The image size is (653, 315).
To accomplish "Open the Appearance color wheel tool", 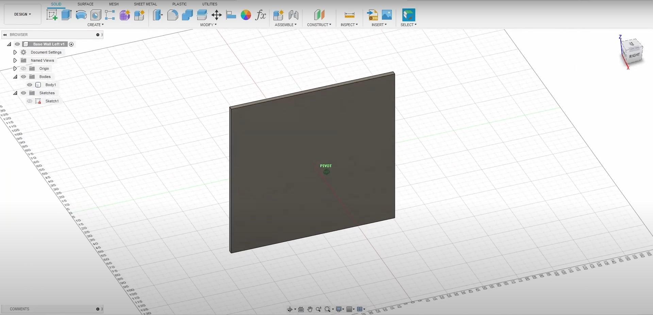I will (x=246, y=15).
